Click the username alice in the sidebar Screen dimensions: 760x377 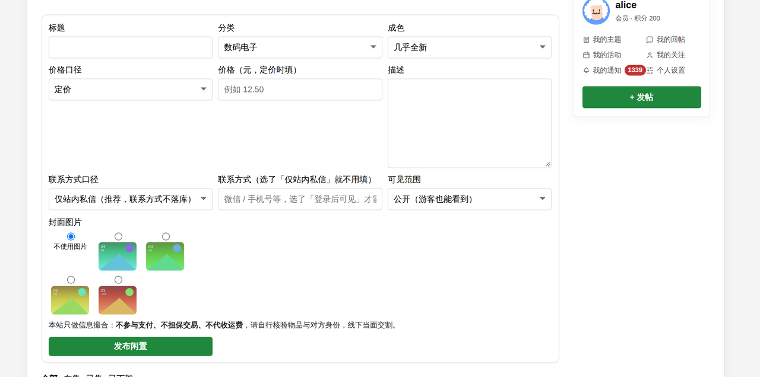pyautogui.click(x=626, y=5)
